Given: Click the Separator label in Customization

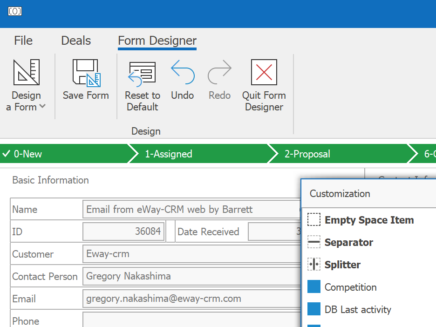Looking at the screenshot, I should tap(349, 243).
